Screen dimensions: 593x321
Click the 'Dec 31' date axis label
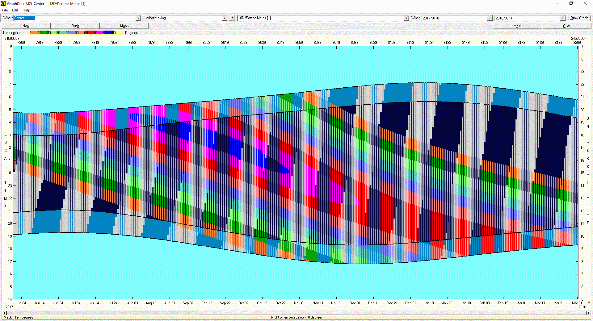point(410,303)
